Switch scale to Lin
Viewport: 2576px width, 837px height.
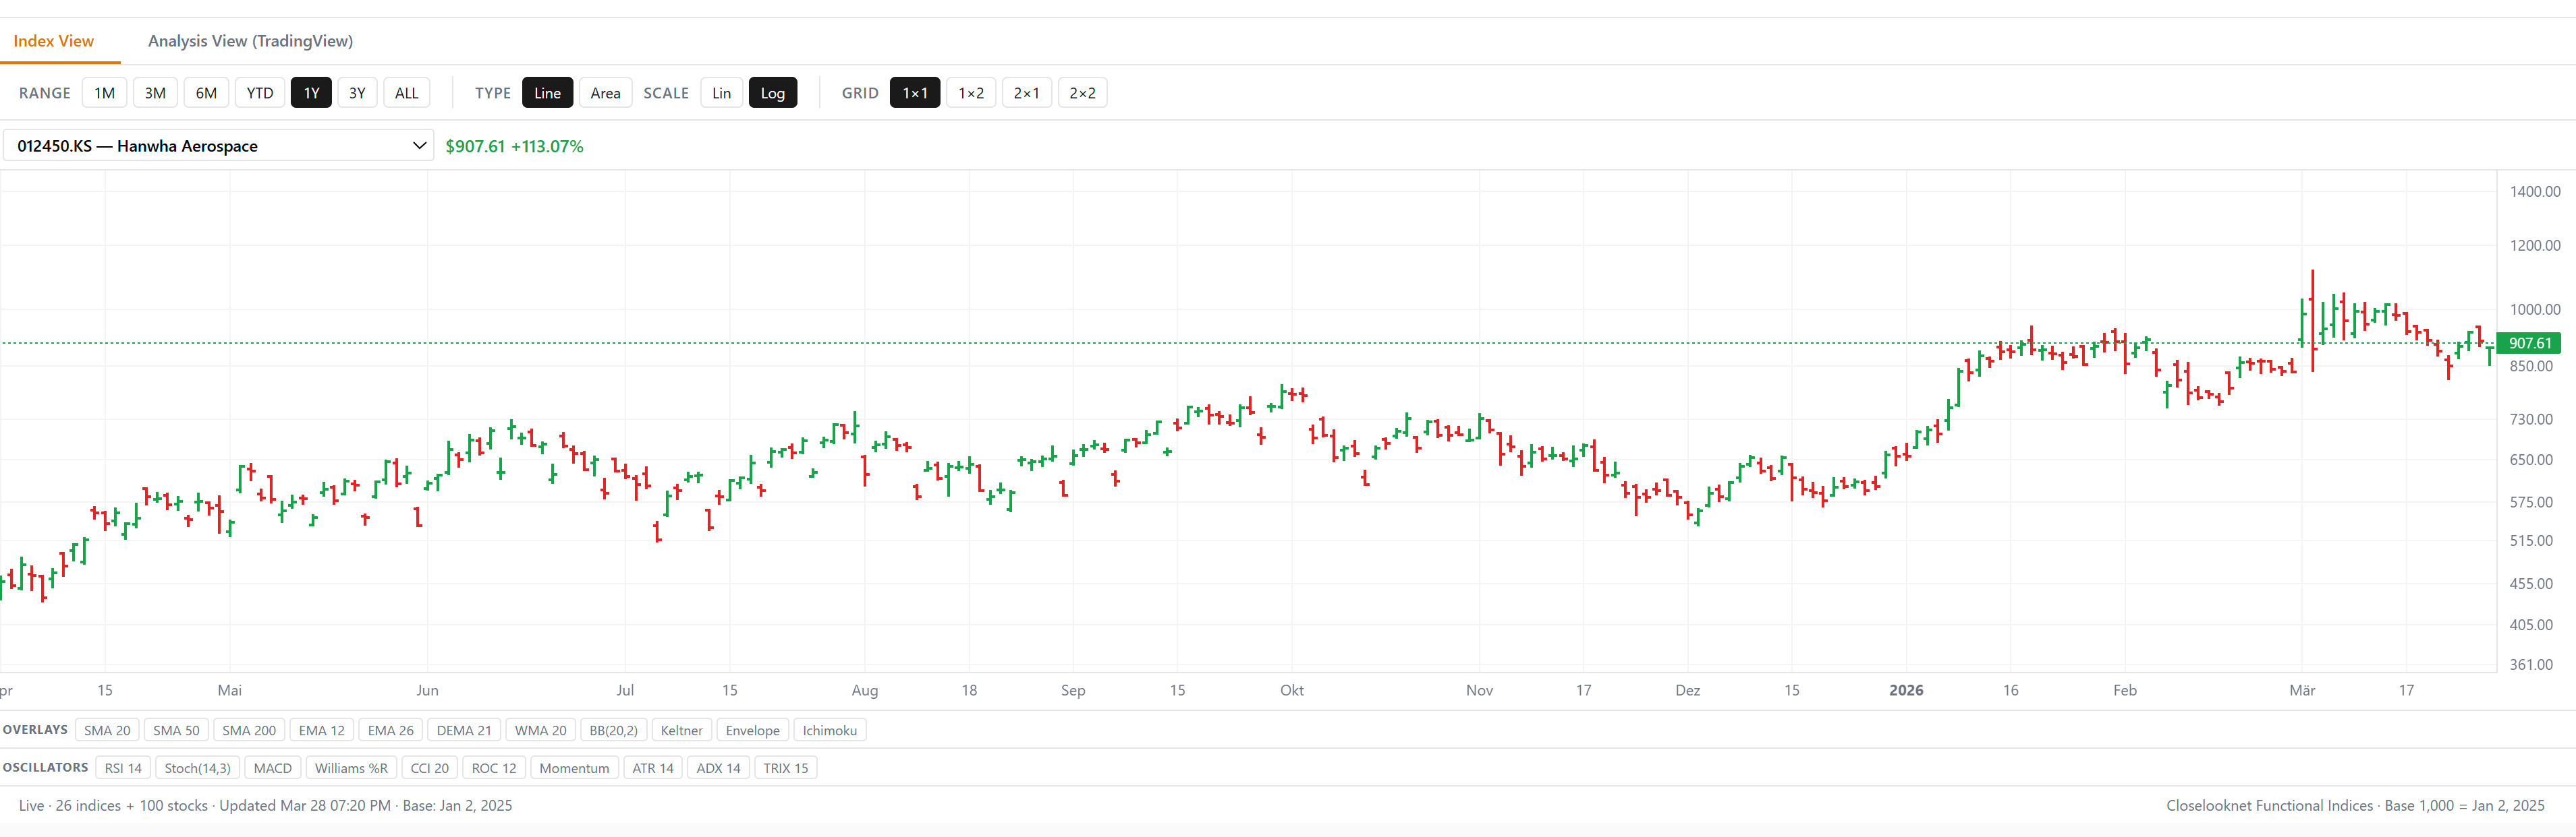[721, 93]
